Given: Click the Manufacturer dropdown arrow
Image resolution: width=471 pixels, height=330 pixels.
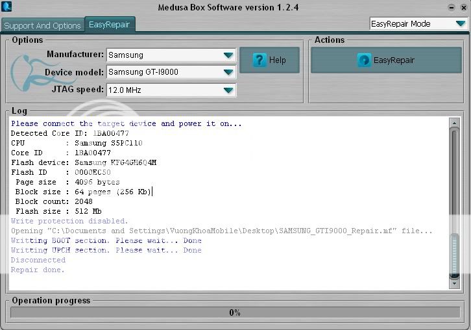Looking at the screenshot, I should tap(228, 55).
